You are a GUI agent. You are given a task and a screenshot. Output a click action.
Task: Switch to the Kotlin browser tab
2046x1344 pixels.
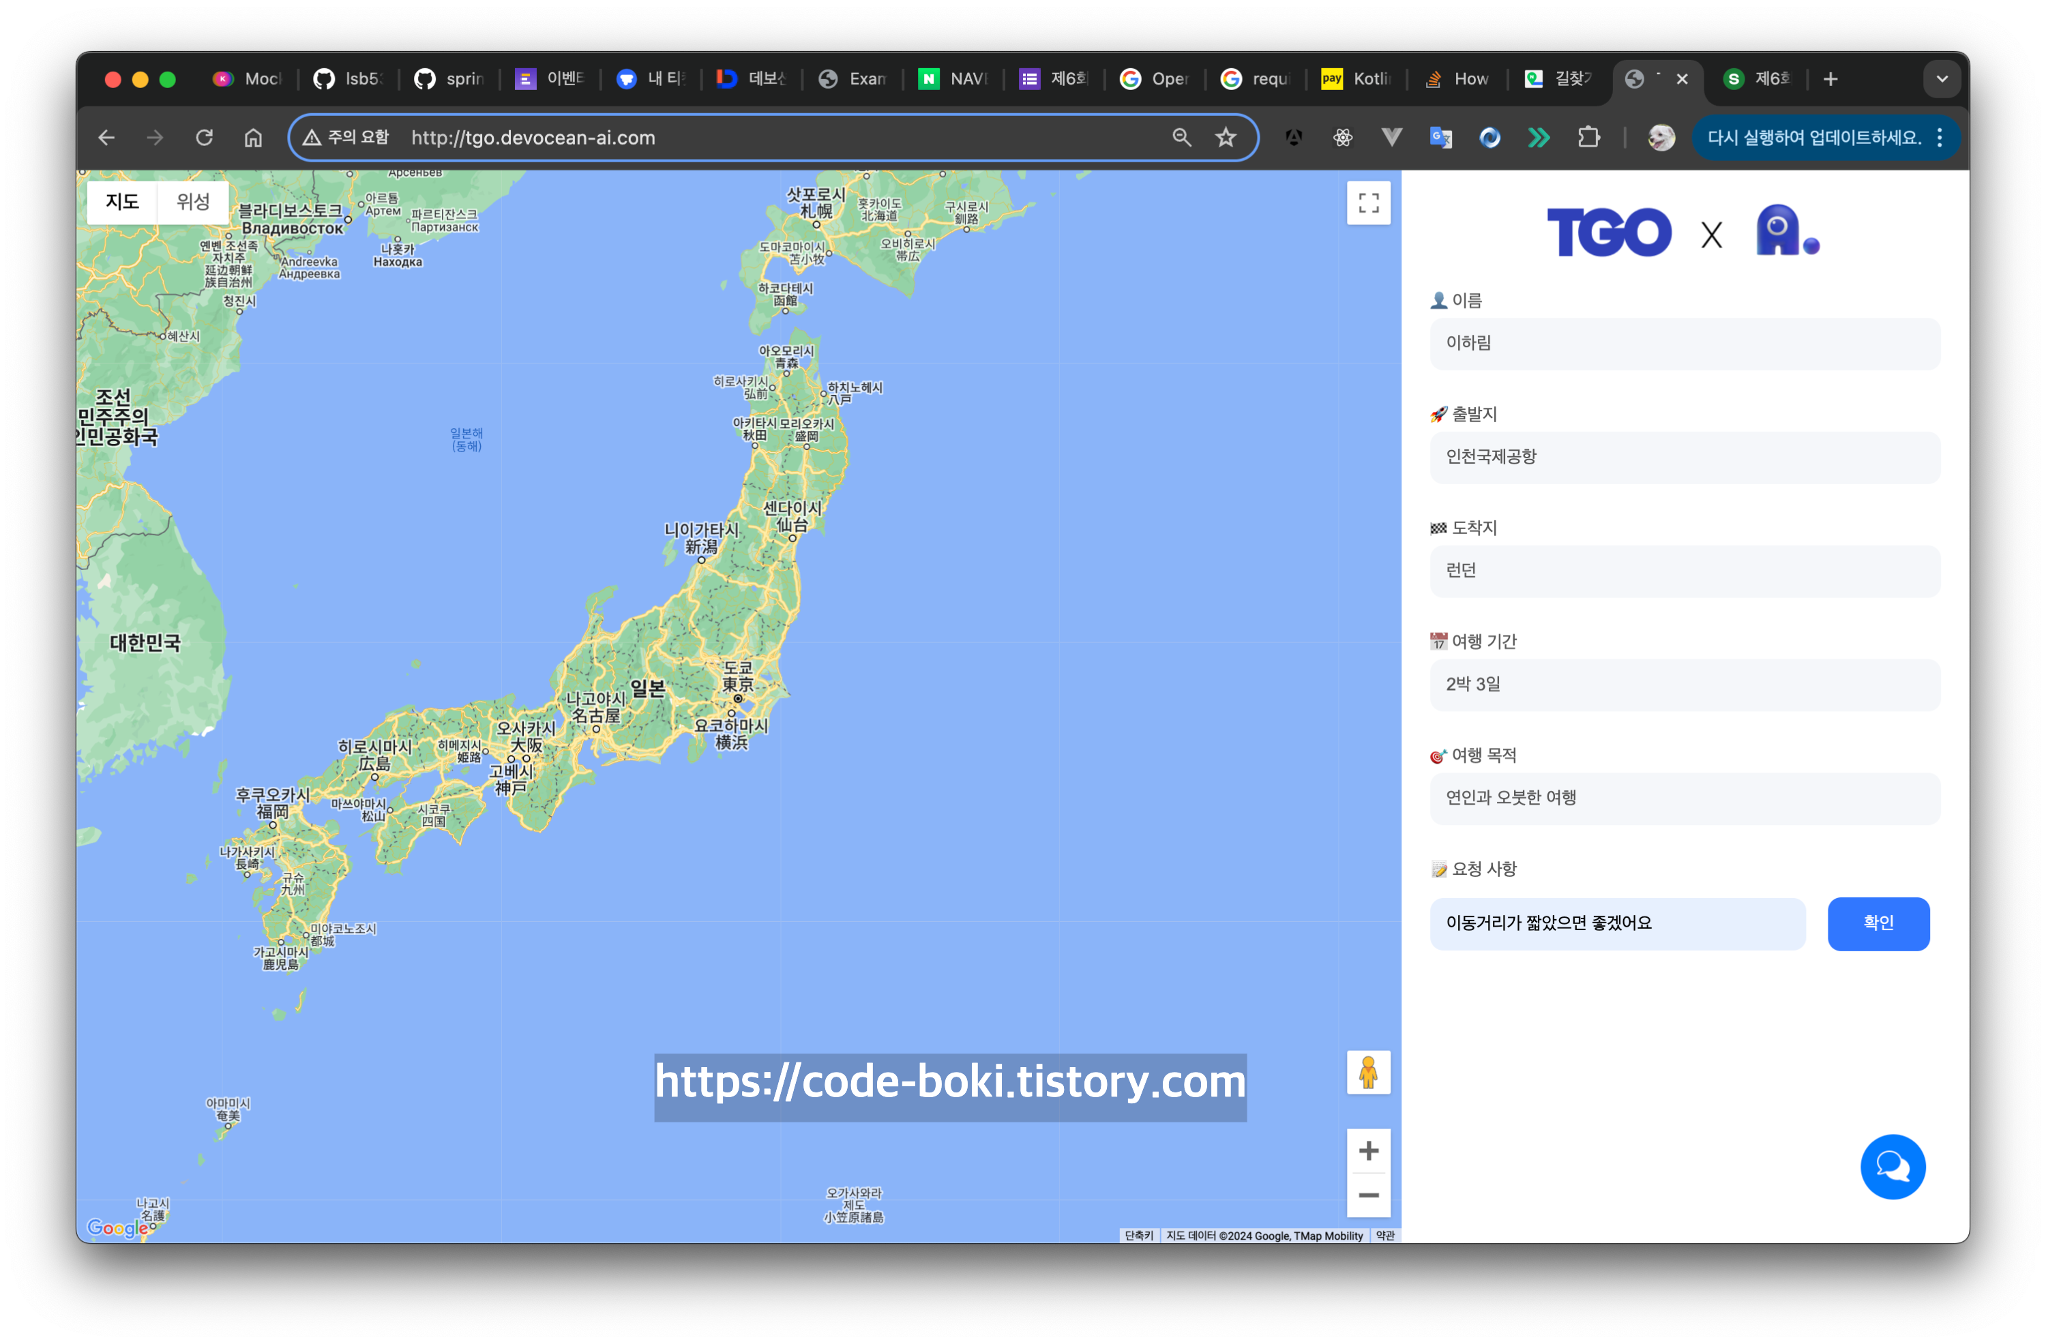[x=1356, y=79]
